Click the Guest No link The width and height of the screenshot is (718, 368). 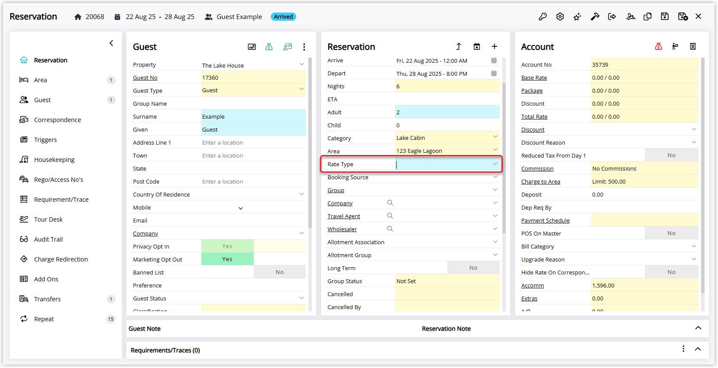click(x=145, y=78)
